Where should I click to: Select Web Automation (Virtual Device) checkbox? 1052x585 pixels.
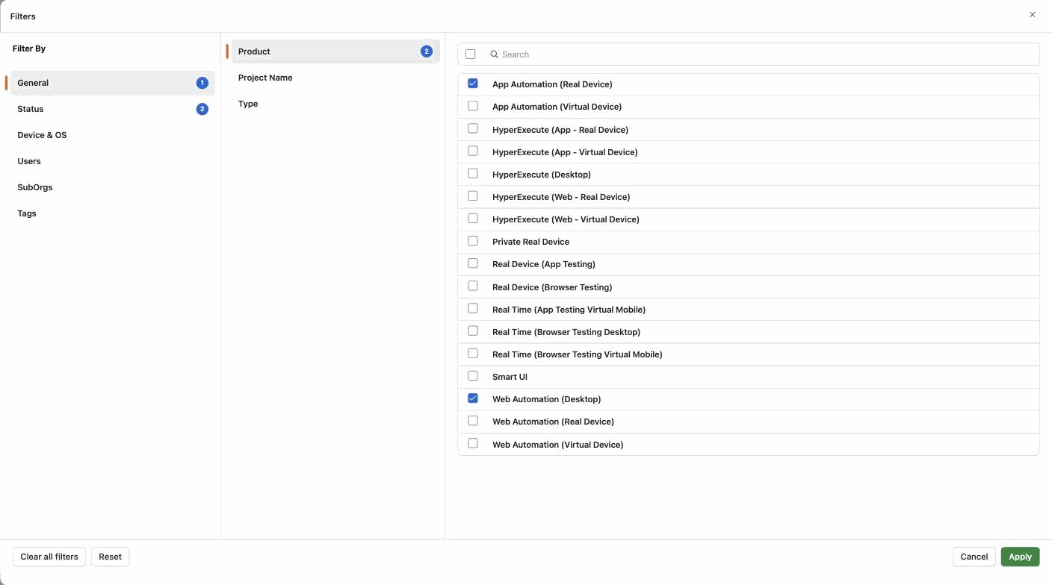473,443
